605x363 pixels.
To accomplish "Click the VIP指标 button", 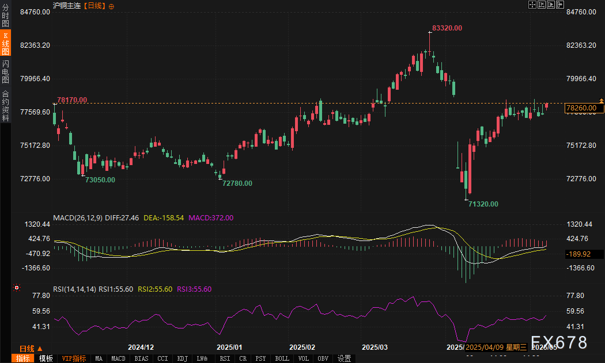I will tap(74, 358).
